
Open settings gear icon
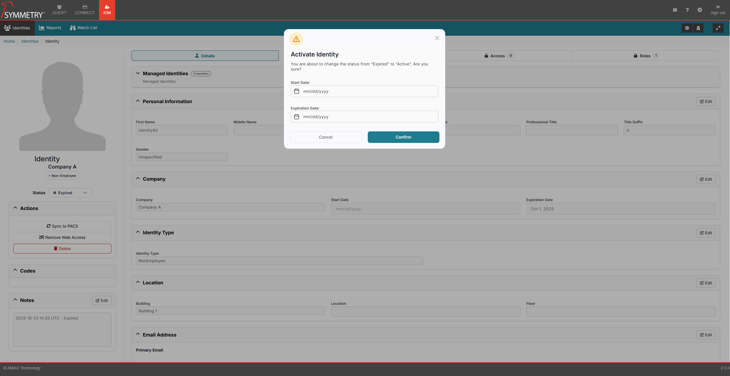[699, 10]
